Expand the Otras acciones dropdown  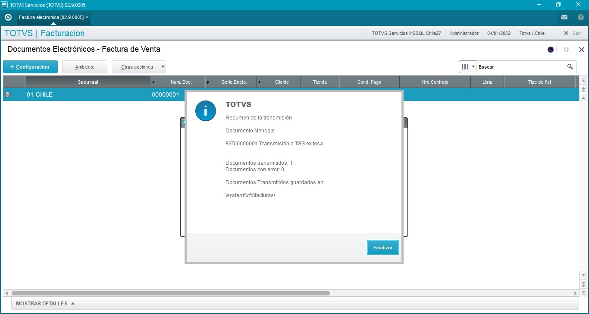click(139, 67)
